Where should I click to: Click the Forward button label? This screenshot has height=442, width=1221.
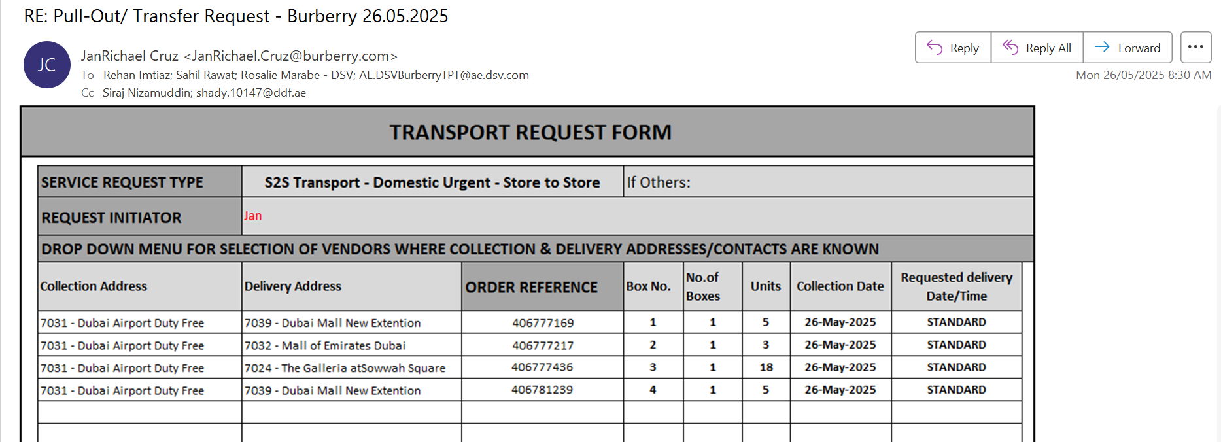click(1139, 48)
